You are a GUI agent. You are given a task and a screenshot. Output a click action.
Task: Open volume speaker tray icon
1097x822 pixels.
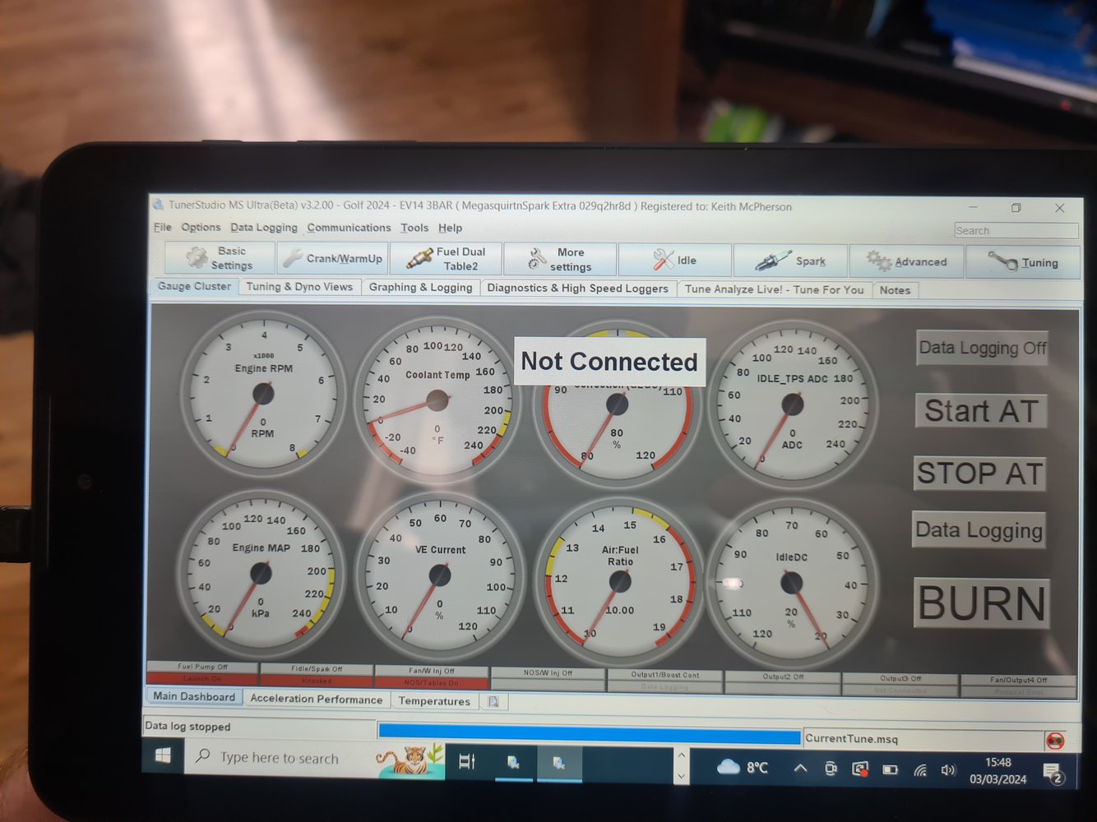[948, 770]
